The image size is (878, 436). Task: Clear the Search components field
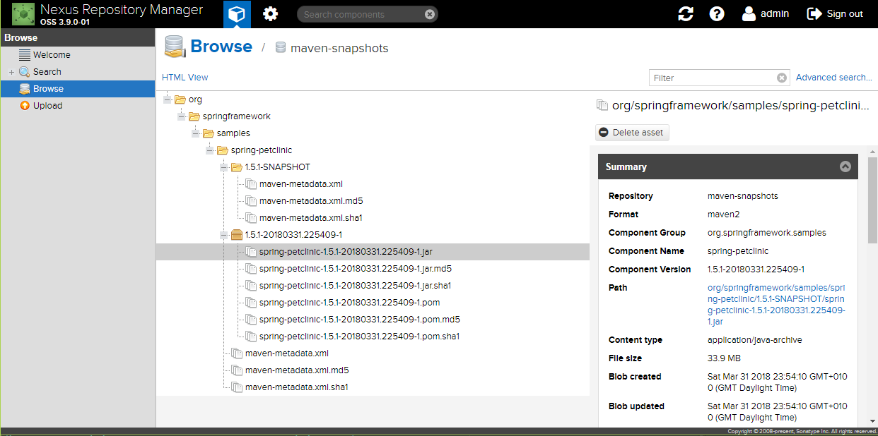click(430, 14)
